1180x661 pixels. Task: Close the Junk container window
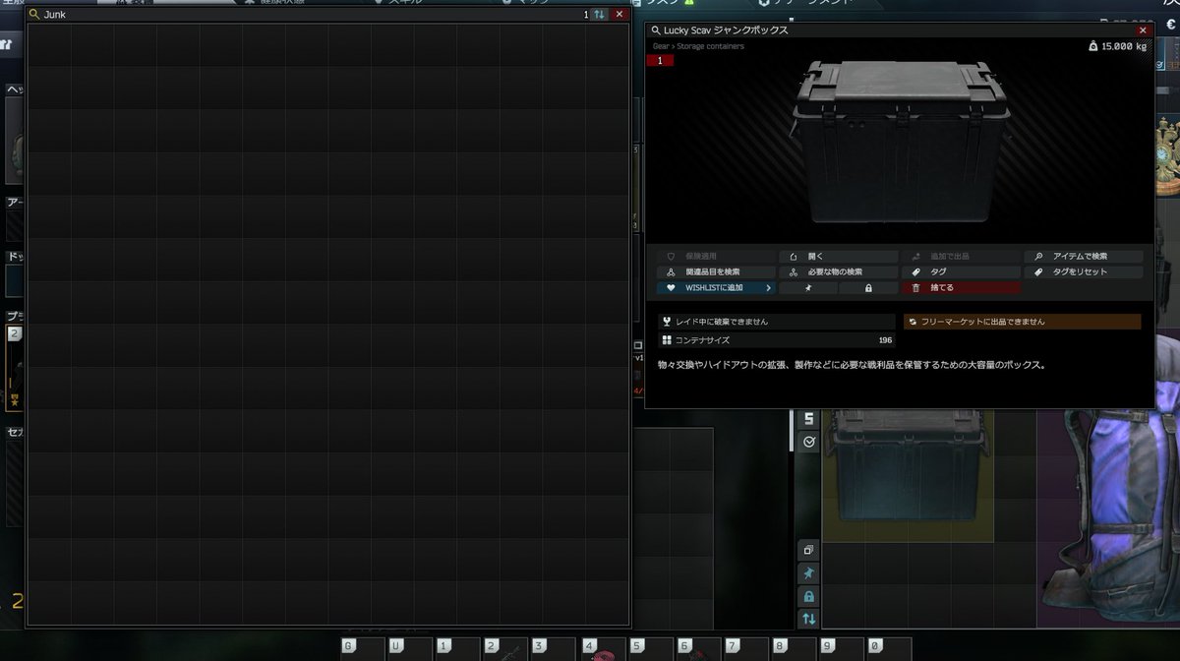pos(619,15)
